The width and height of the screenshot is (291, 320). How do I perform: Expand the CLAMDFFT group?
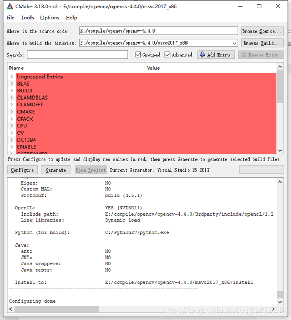pos(12,105)
